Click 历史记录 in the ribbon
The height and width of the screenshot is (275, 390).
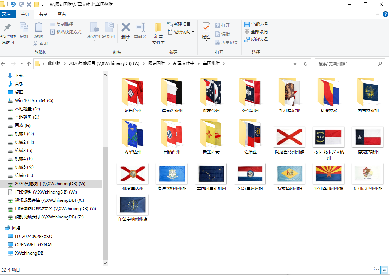pyautogui.click(x=227, y=43)
